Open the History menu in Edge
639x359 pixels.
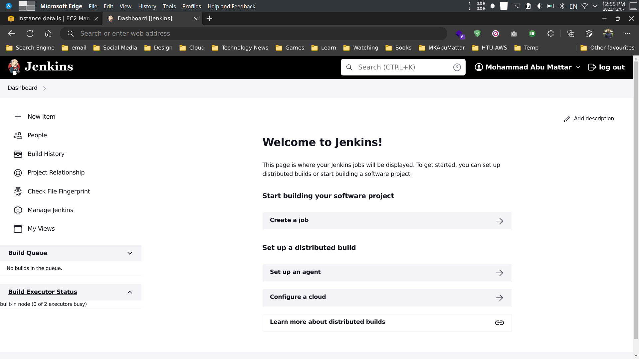click(147, 6)
